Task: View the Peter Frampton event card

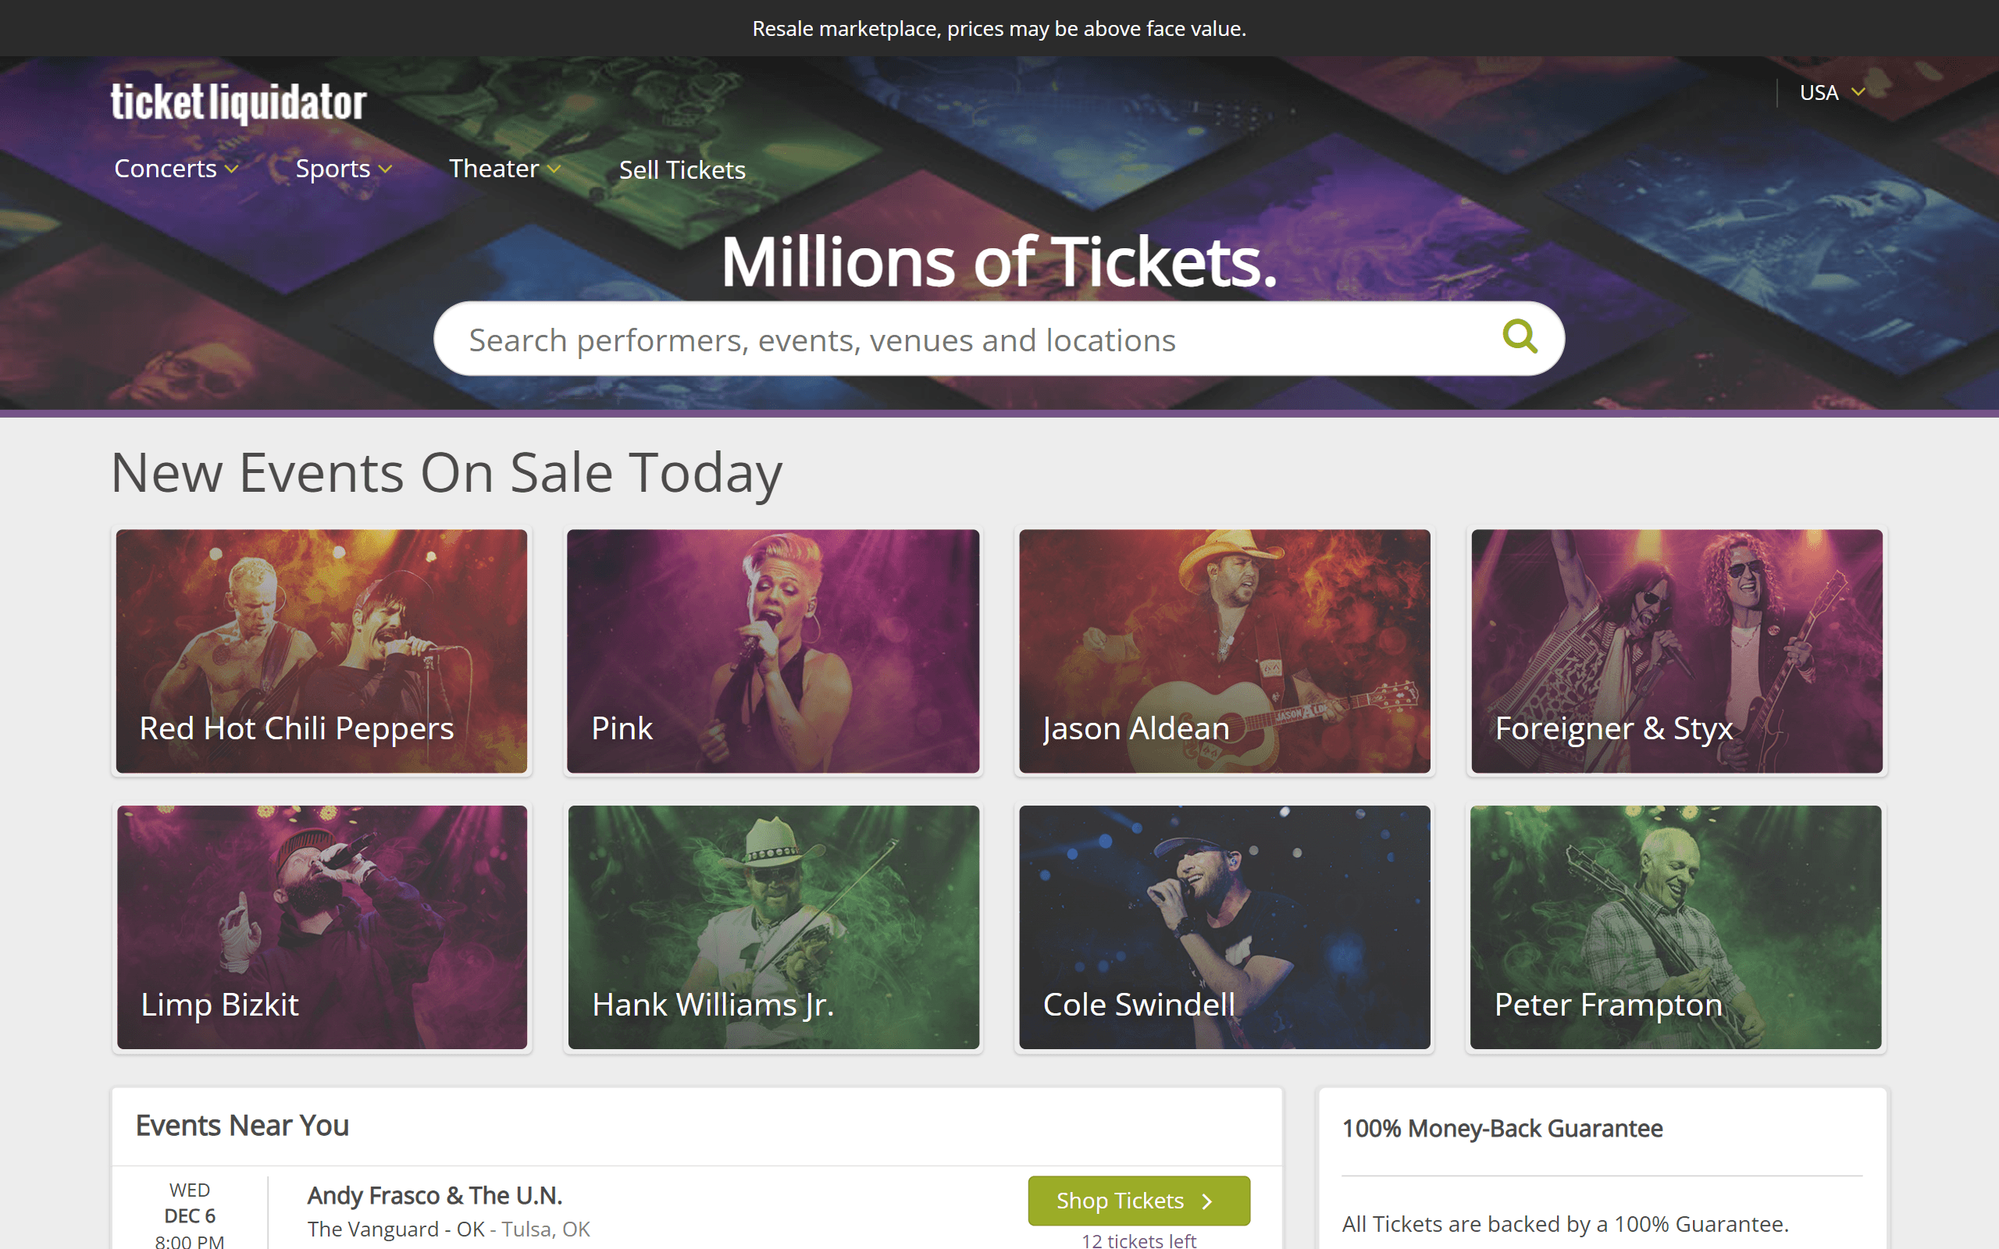Action: coord(1676,927)
